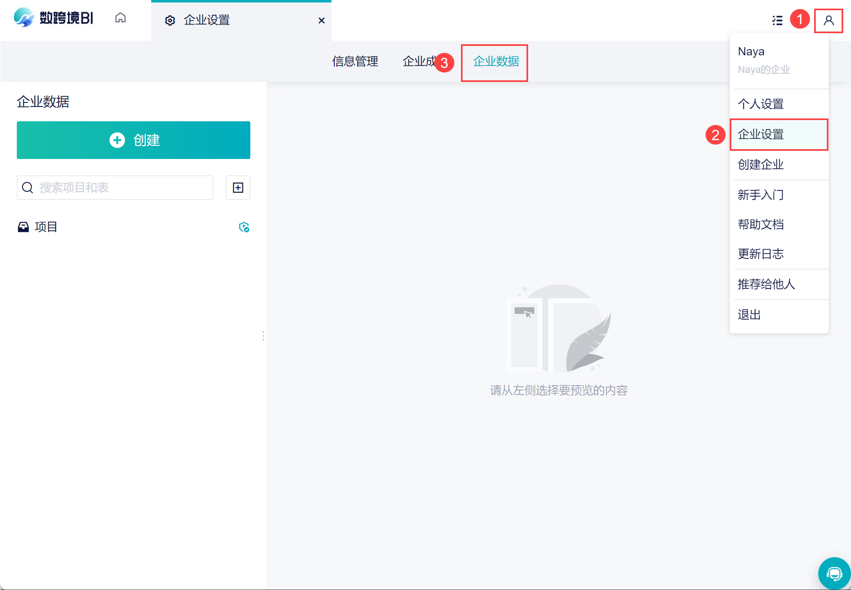This screenshot has height=590, width=851.
Task: Choose 企业设置 in the dropdown menu
Action: [x=761, y=134]
